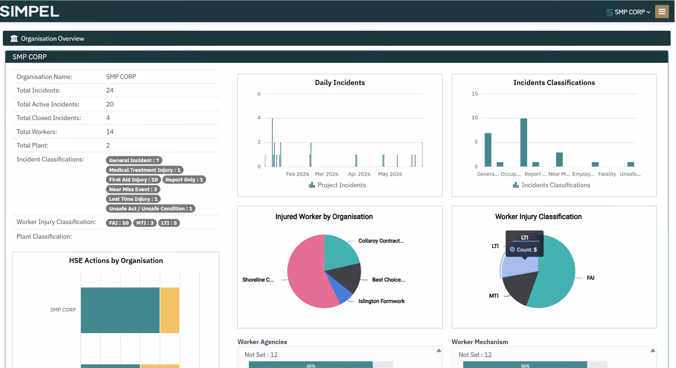Viewport: 676px width, 368px height.
Task: Click the Plant Classification label
Action: (45, 236)
